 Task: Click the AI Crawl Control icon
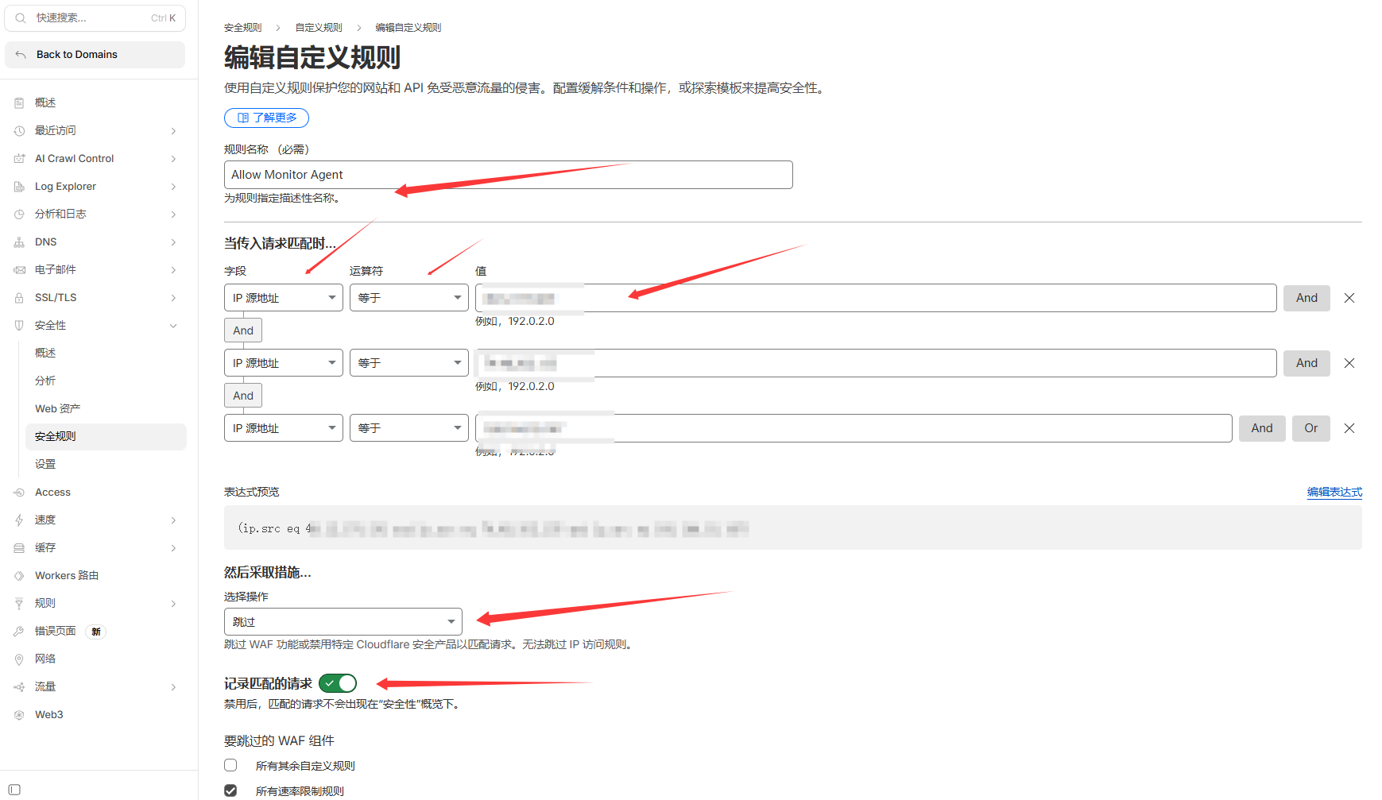(19, 159)
